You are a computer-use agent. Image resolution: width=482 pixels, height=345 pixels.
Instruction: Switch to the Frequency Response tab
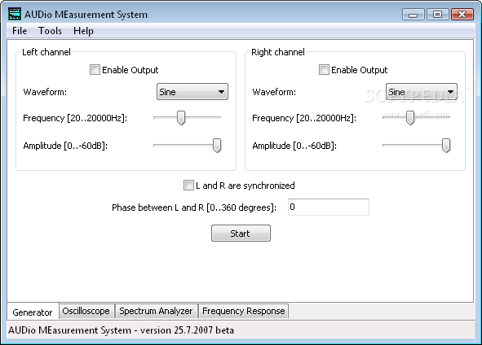click(x=244, y=311)
